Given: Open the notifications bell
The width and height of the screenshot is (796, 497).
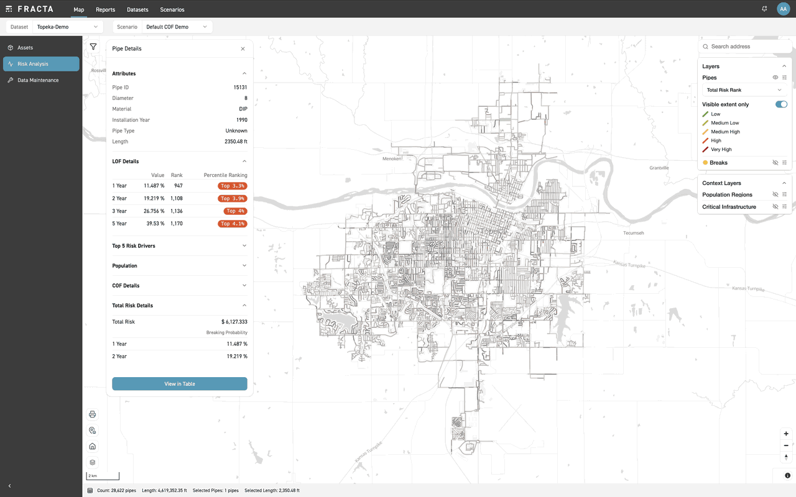Looking at the screenshot, I should point(764,9).
